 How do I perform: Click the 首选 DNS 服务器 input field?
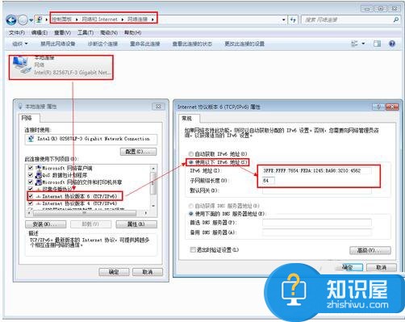click(317, 223)
